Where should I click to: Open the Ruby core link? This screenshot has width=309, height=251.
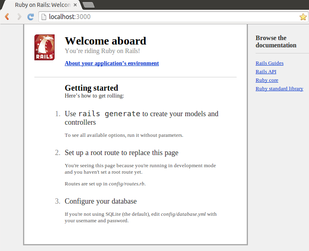pos(267,80)
